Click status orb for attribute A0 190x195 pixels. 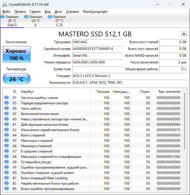(x=6, y=119)
